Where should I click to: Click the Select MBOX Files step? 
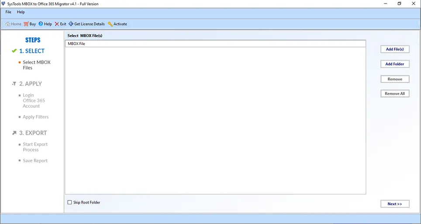click(x=37, y=65)
